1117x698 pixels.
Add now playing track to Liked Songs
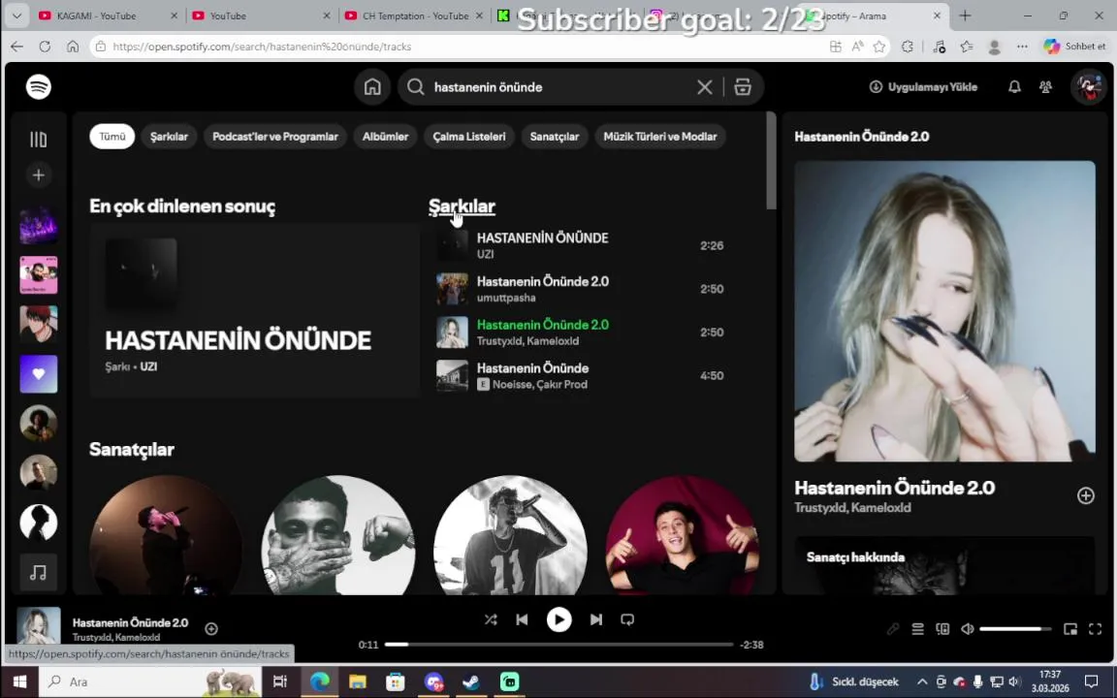(210, 628)
